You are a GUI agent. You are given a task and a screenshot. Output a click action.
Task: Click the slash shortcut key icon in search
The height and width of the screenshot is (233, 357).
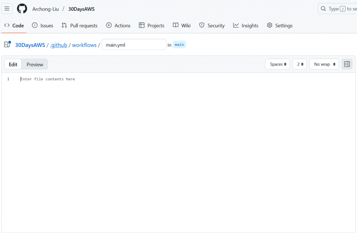pyautogui.click(x=342, y=9)
